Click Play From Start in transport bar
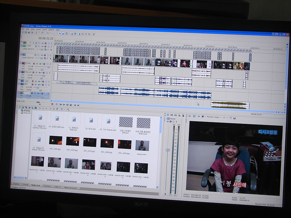291x218 pixels. point(61,104)
